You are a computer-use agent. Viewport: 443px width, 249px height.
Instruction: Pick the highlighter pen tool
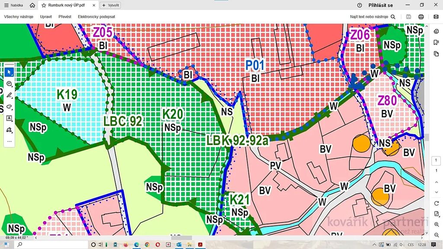pyautogui.click(x=9, y=95)
